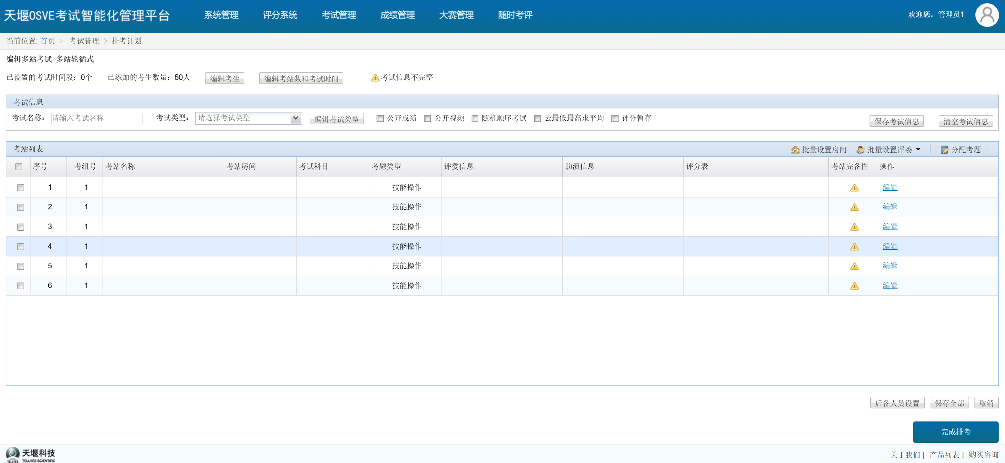This screenshot has height=463, width=1005.
Task: Click the 后备人员设置 button
Action: coord(897,403)
